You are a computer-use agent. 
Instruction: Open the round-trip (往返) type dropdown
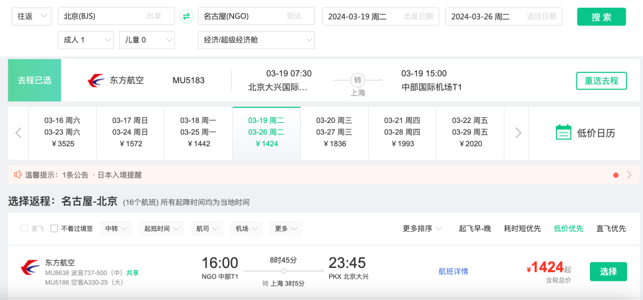coord(32,16)
